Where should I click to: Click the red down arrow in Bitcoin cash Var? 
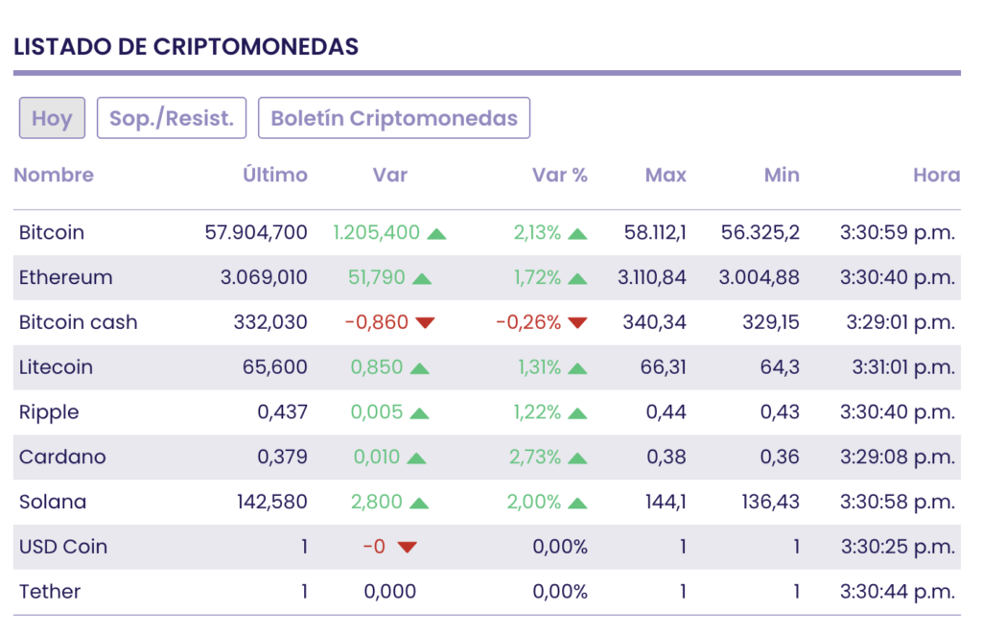(x=425, y=323)
